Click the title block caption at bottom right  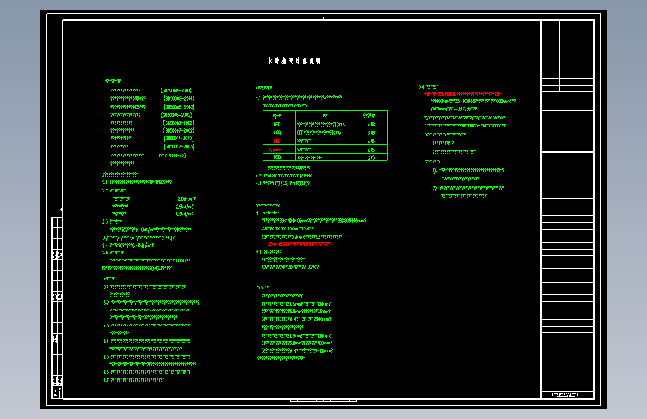coord(566,394)
